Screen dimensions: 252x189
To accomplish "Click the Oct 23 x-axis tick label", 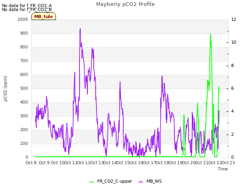I will coord(228,163).
